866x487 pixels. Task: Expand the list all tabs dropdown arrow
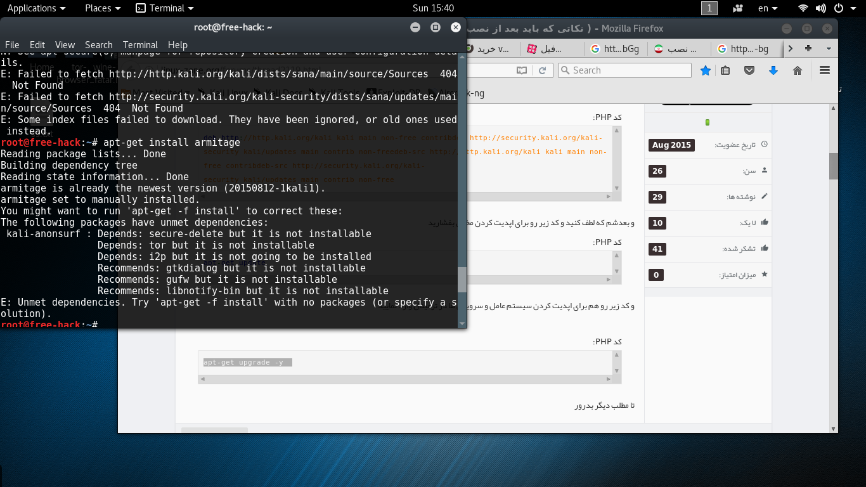click(x=828, y=49)
